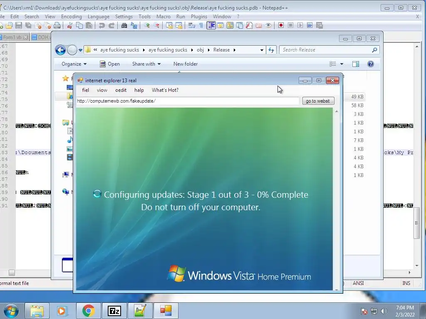Toggle INS insert mode in status bar

click(x=406, y=283)
